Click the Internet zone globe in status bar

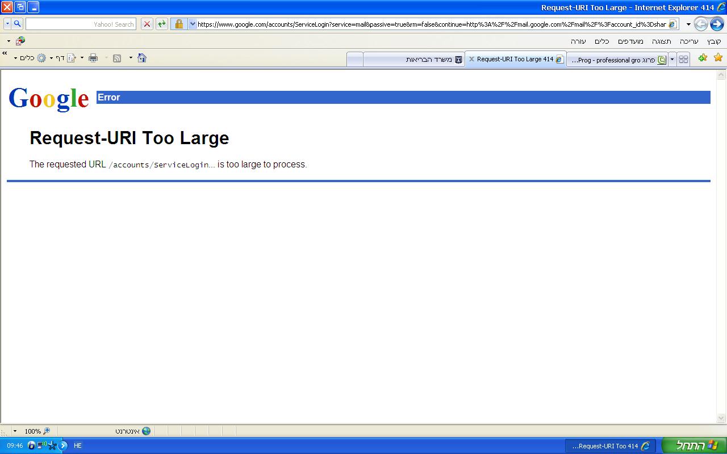coord(146,431)
